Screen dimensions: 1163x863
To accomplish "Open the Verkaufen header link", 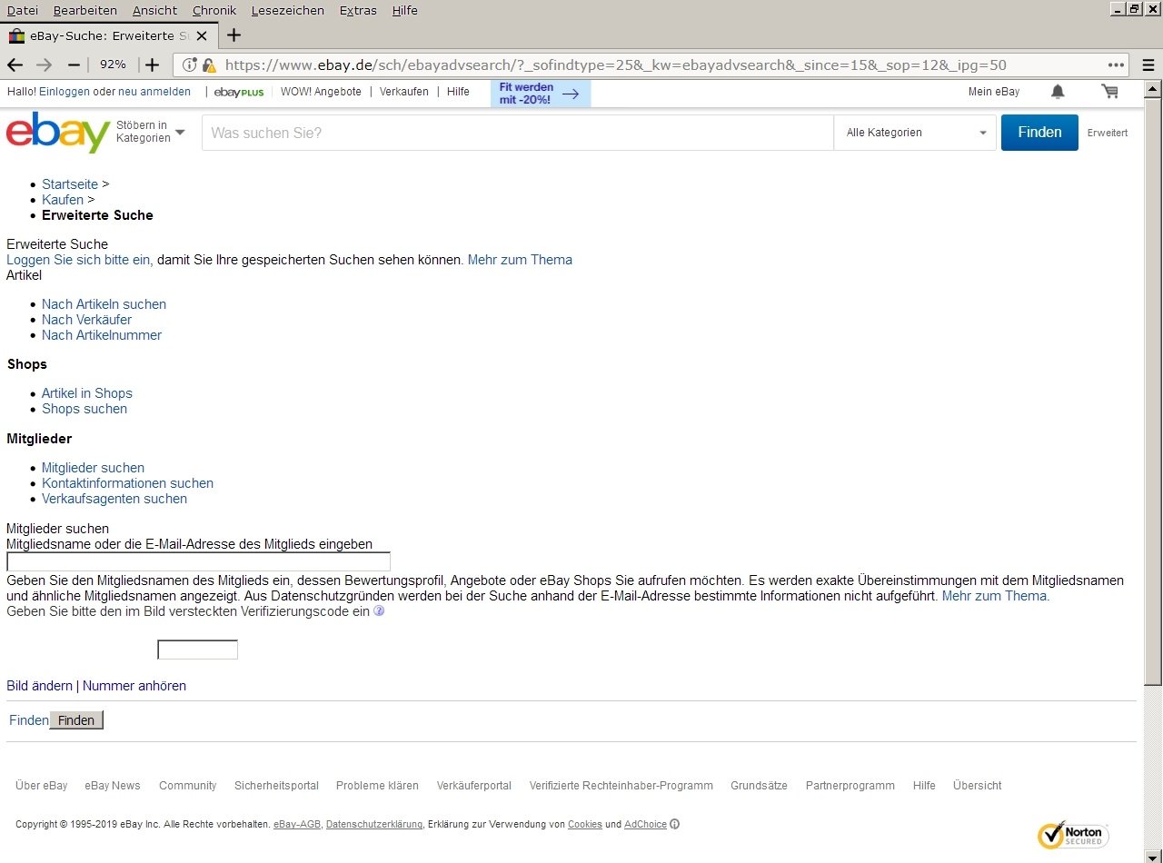I will pyautogui.click(x=404, y=92).
